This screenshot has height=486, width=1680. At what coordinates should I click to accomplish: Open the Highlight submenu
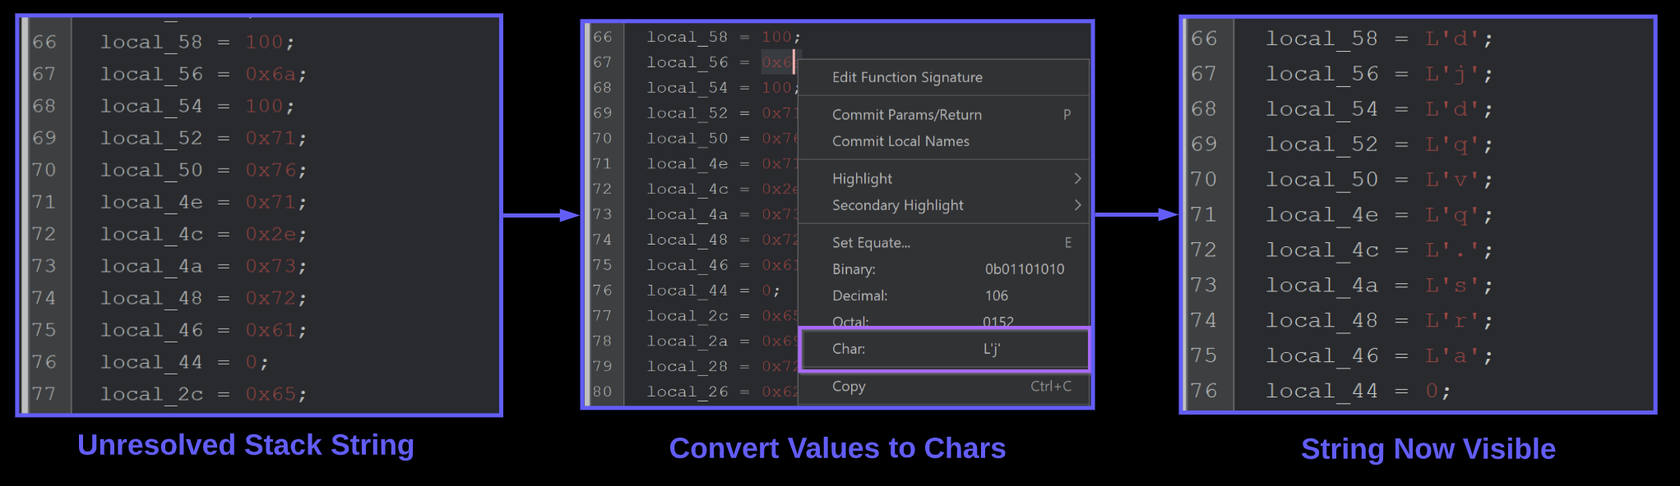click(x=943, y=178)
